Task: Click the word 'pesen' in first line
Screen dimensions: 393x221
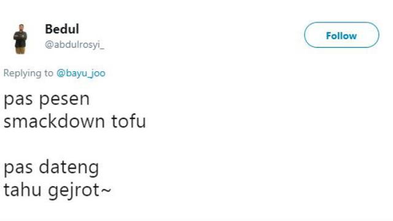Action: click(x=64, y=99)
